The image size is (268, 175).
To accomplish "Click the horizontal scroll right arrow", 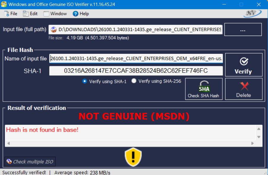I will [252, 143].
